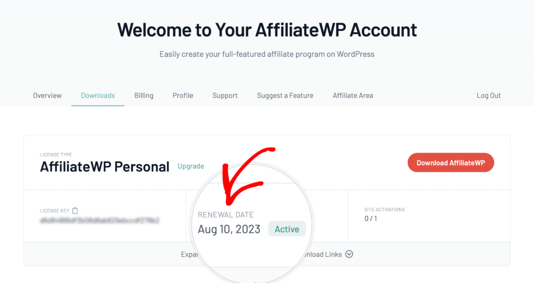Click the Site Activations 0 / 1 count

(371, 219)
